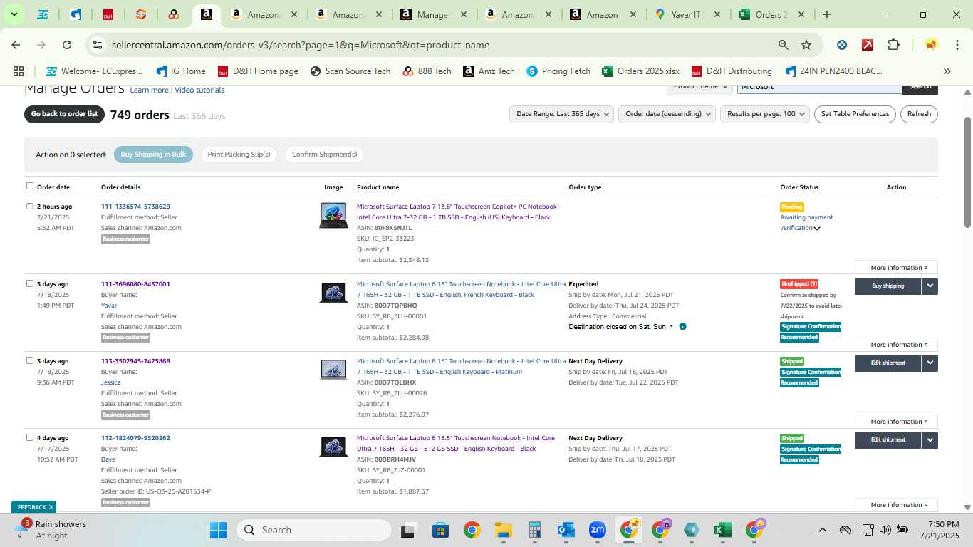
Task: Bookmark this page with the star icon
Action: point(806,45)
